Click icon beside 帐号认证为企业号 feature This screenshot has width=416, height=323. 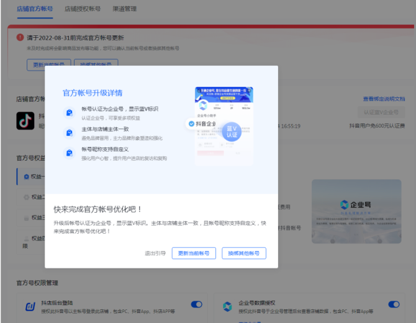(x=70, y=113)
